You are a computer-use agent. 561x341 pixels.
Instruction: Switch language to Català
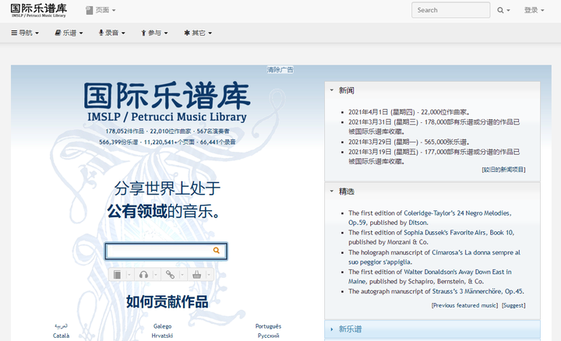tap(62, 336)
